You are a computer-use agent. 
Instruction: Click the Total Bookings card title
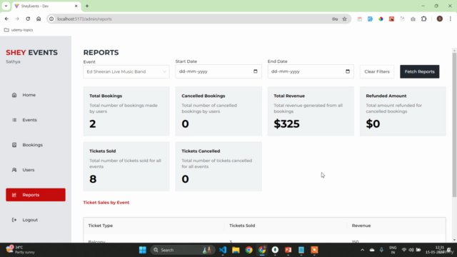point(106,96)
